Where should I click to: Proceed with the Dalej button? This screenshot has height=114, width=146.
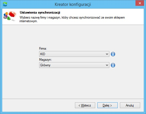[107, 105]
